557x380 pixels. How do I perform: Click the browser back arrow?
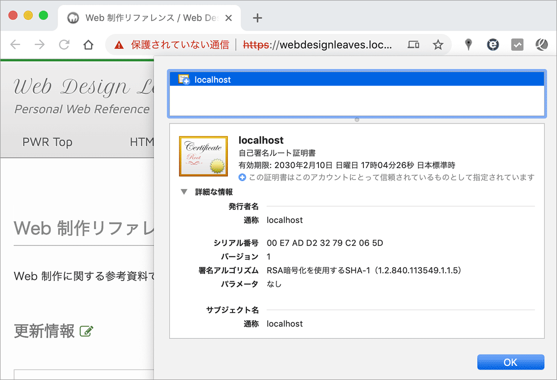[15, 45]
